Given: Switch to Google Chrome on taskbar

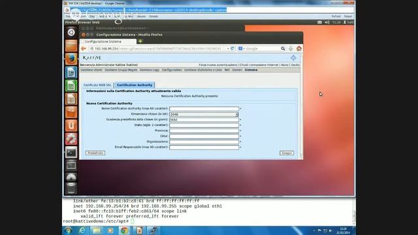Looking at the screenshot, I should pyautogui.click(x=124, y=230).
